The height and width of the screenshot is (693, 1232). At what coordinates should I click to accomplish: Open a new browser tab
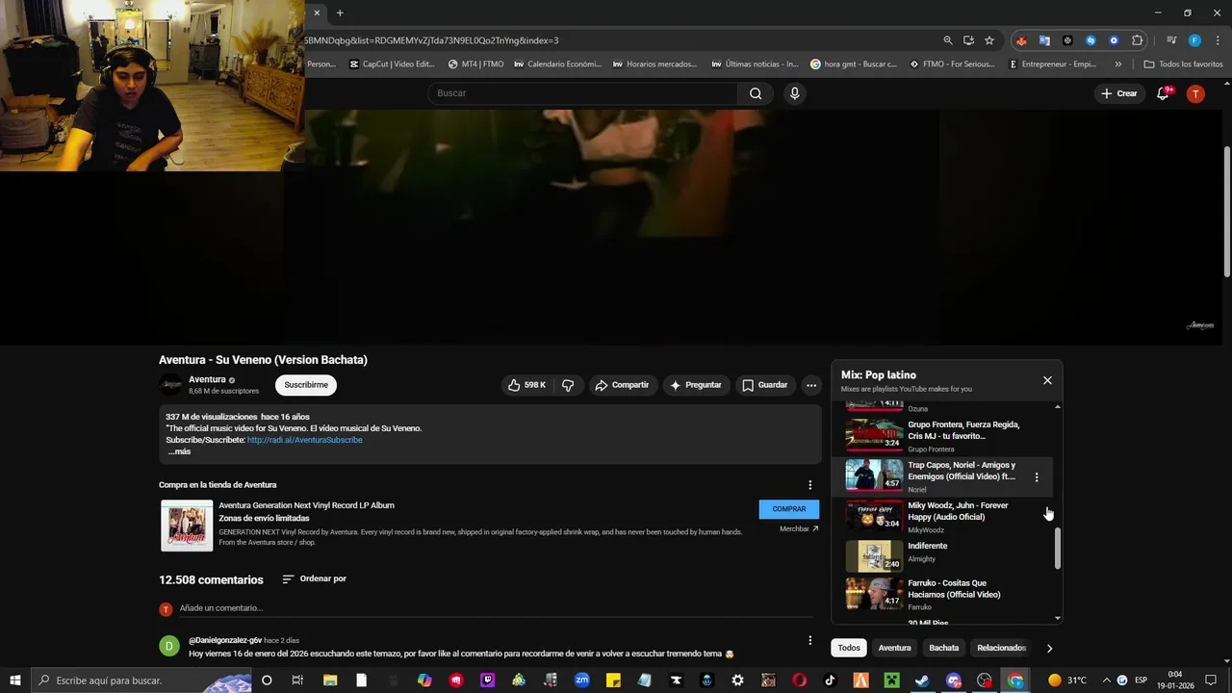(340, 13)
